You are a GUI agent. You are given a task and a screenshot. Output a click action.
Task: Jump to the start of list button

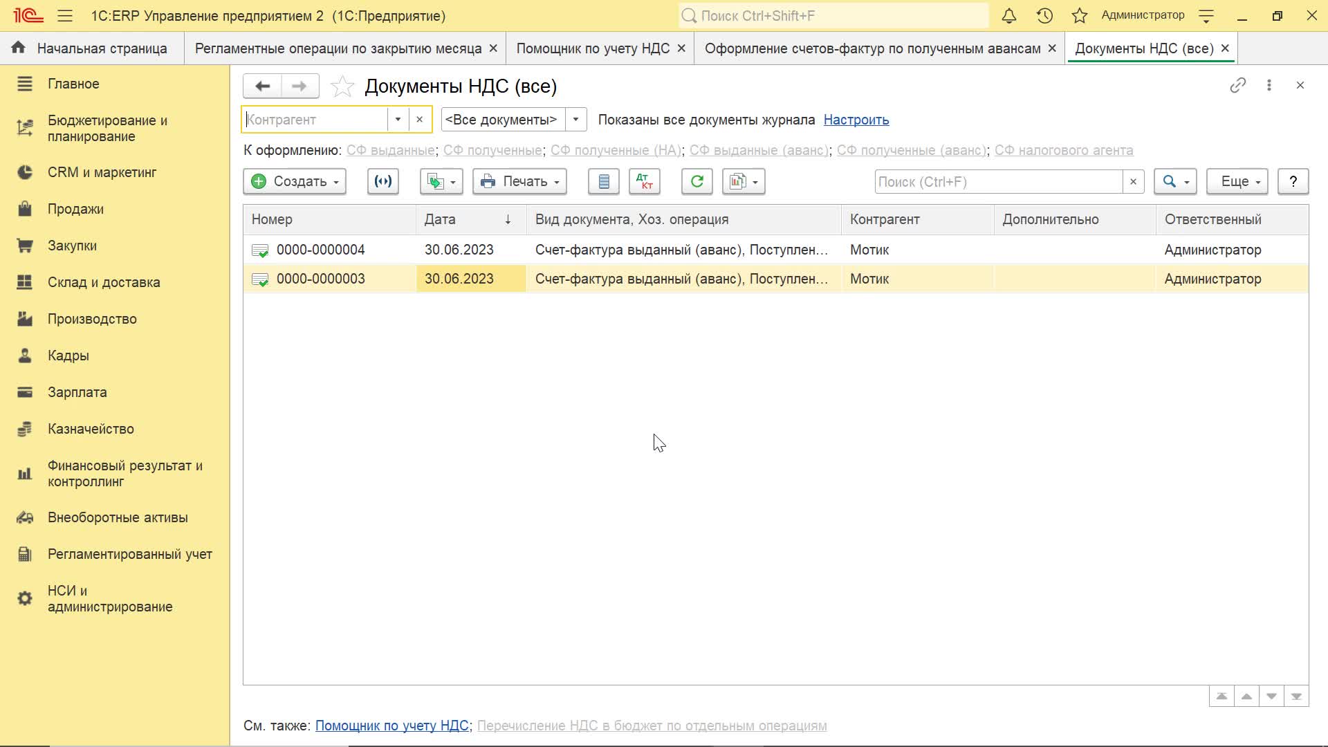click(x=1221, y=697)
